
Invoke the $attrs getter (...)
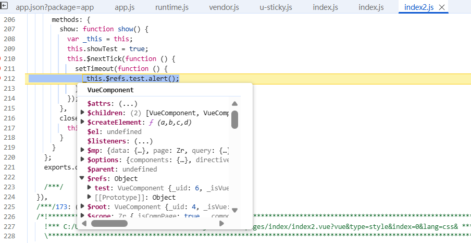(x=128, y=104)
